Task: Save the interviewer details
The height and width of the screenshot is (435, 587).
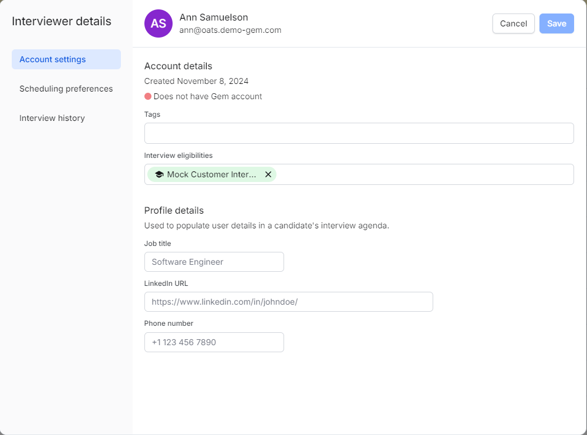Action: [x=556, y=23]
